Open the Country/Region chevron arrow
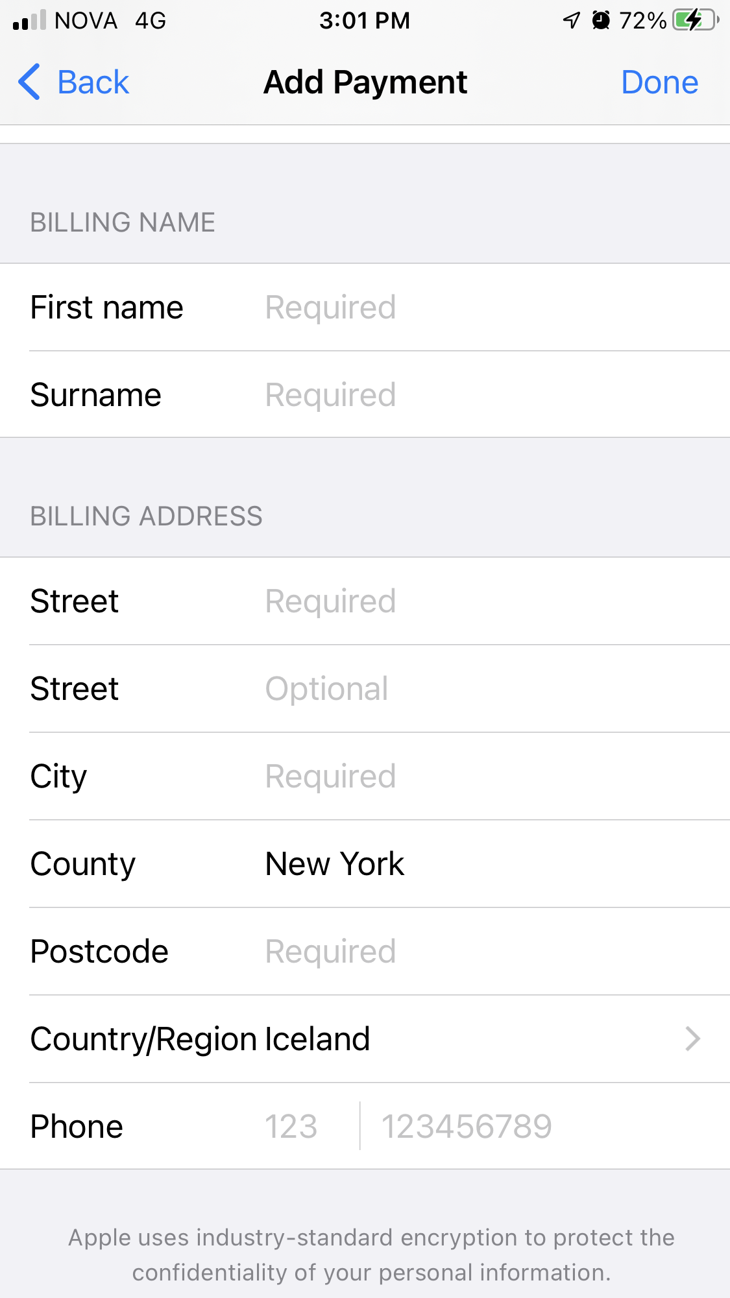730x1298 pixels. (693, 1039)
